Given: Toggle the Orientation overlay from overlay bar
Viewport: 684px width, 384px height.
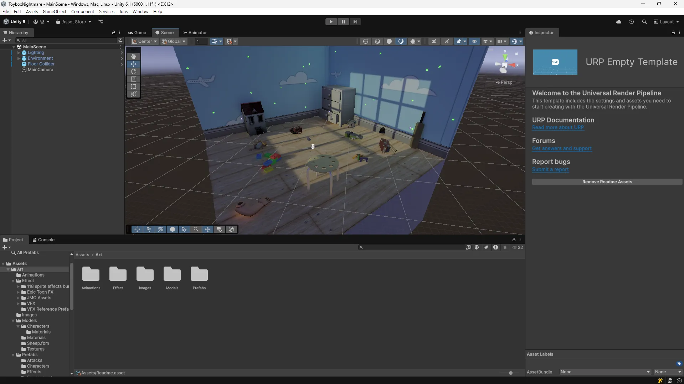Looking at the screenshot, I should tap(208, 229).
